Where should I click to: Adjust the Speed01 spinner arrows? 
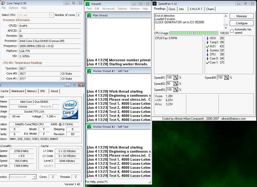coord(176,77)
